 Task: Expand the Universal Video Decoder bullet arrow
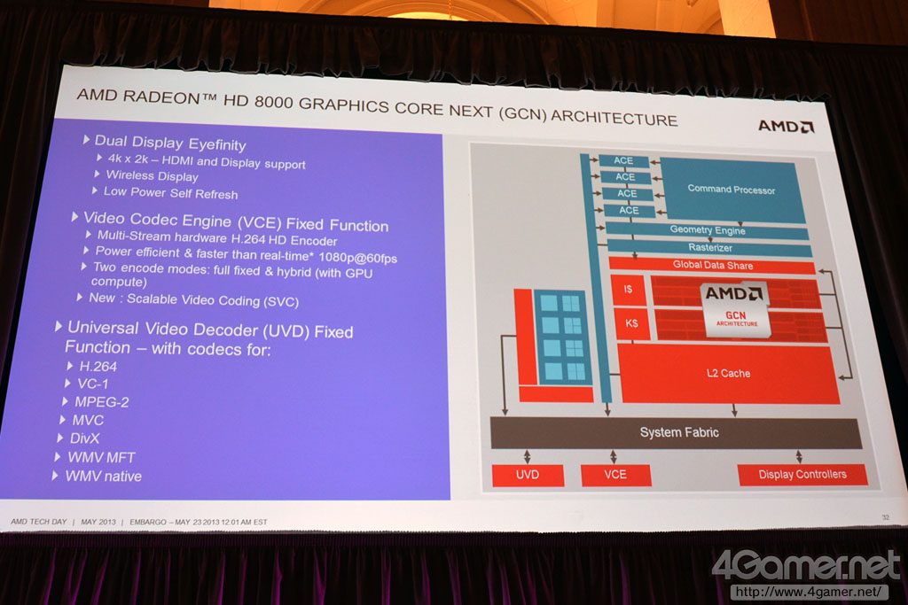click(59, 326)
